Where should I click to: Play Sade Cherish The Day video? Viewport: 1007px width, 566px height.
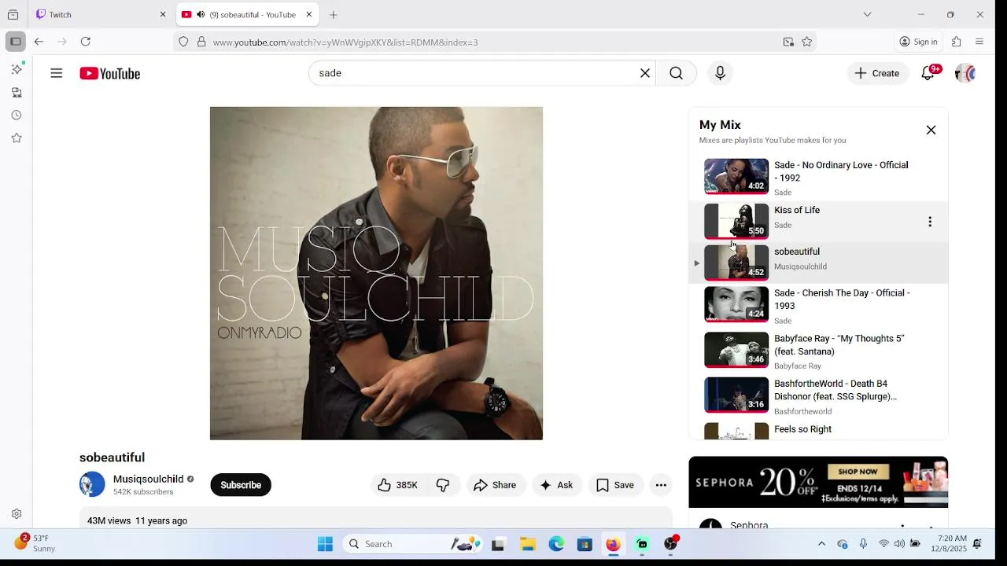click(x=818, y=304)
